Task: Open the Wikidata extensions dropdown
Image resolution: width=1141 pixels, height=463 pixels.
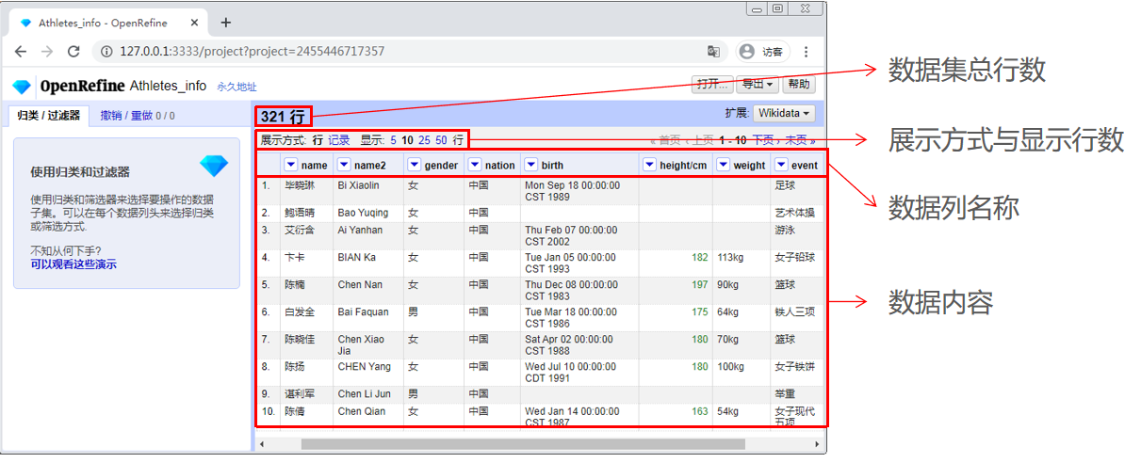Action: click(784, 113)
